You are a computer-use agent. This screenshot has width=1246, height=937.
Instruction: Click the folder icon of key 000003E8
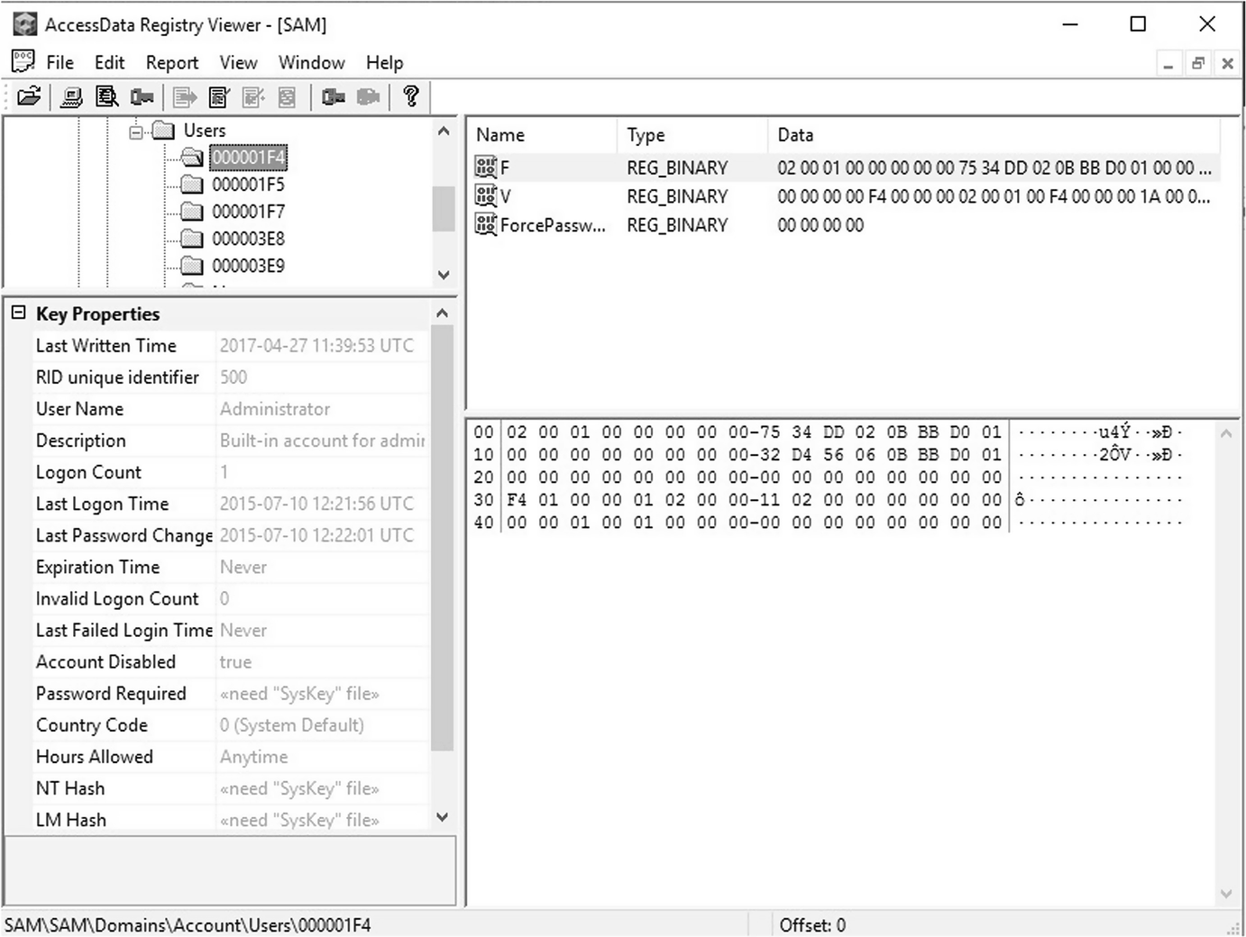192,239
